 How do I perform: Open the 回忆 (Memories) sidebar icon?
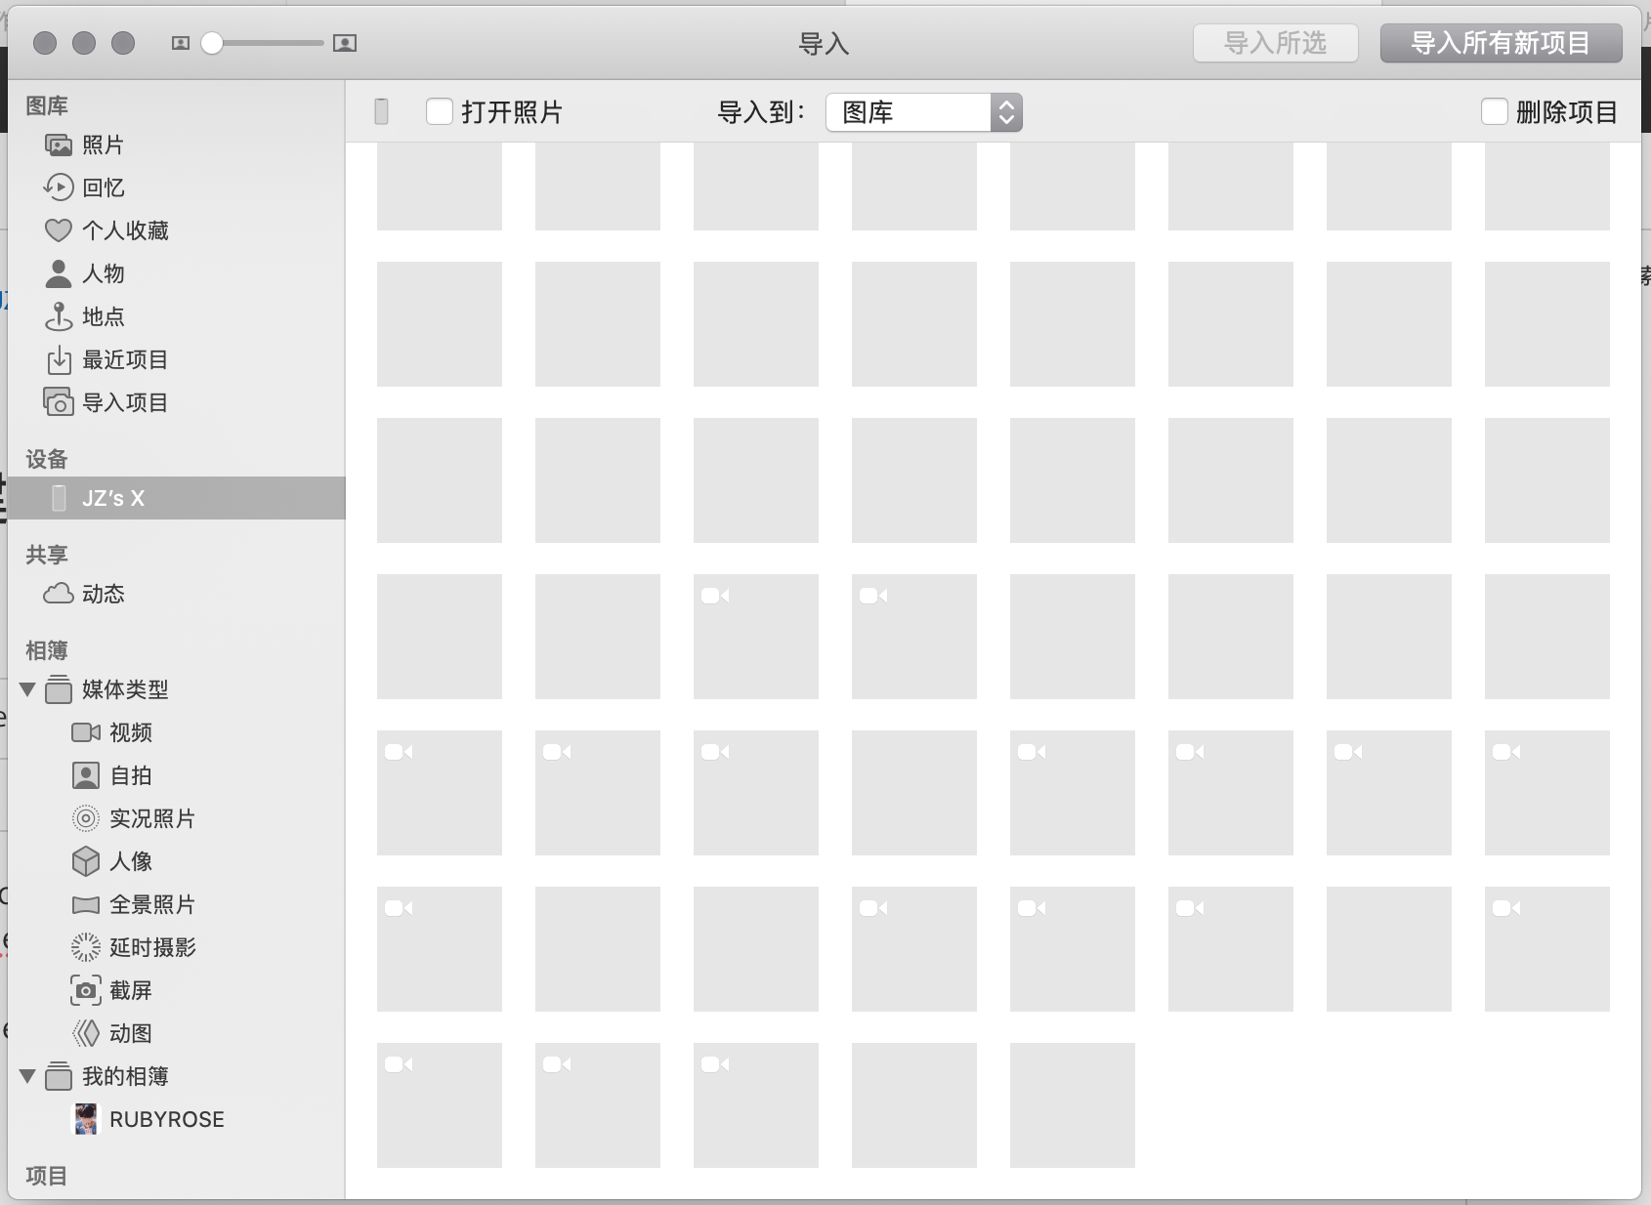pyautogui.click(x=59, y=187)
